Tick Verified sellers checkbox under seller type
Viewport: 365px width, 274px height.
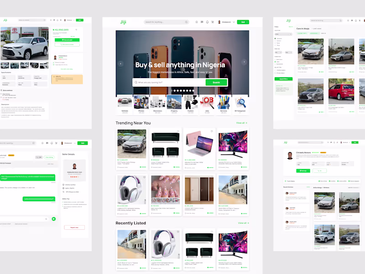coord(276,70)
